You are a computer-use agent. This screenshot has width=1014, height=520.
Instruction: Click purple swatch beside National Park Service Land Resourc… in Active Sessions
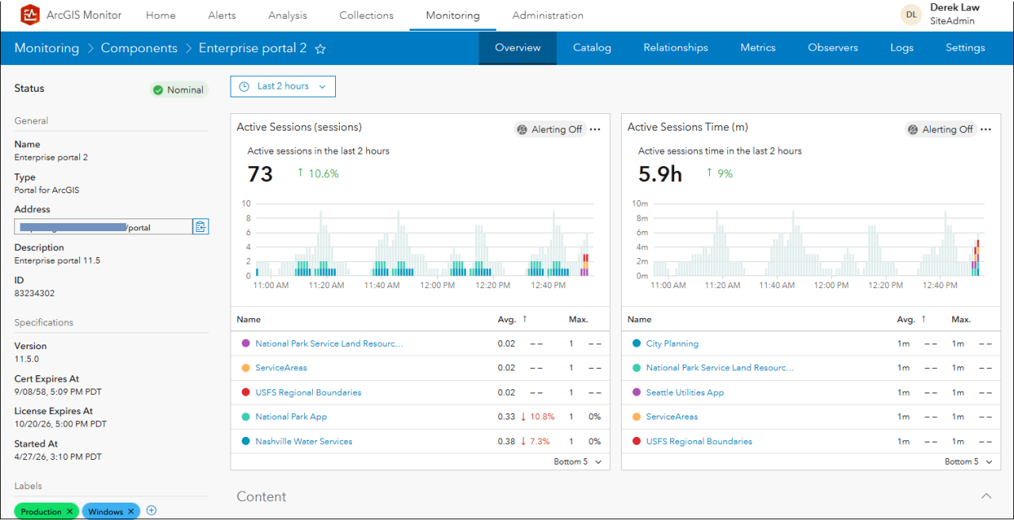[x=246, y=344]
